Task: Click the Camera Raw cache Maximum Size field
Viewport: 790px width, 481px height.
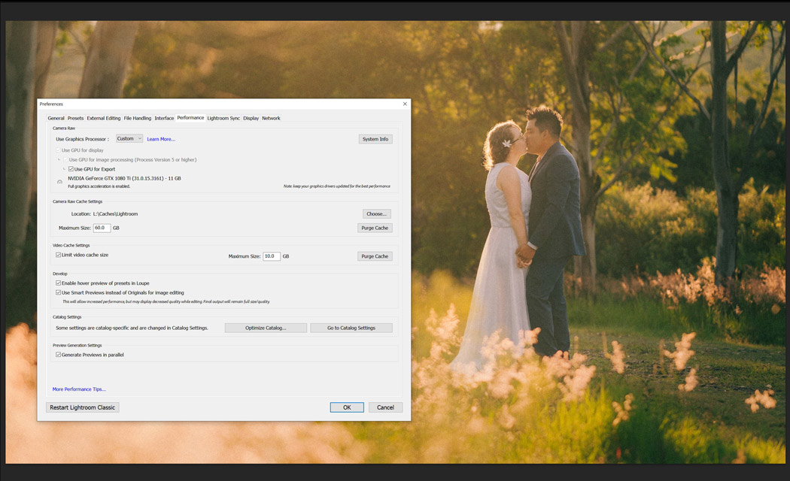Action: point(102,228)
